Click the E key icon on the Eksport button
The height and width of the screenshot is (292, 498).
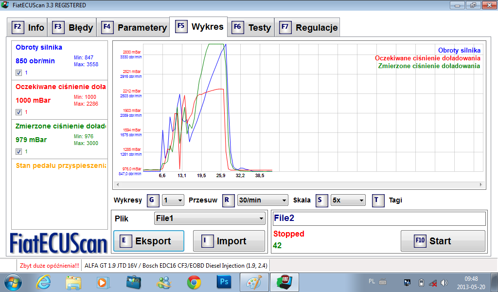coord(125,241)
